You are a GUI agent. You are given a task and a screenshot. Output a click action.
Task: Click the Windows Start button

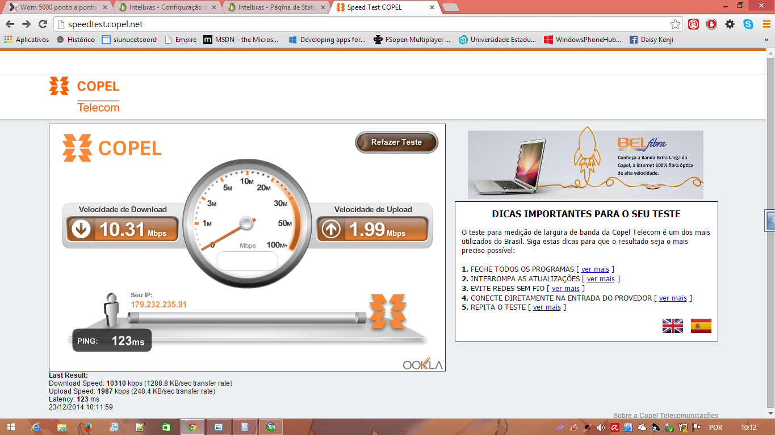(x=10, y=427)
